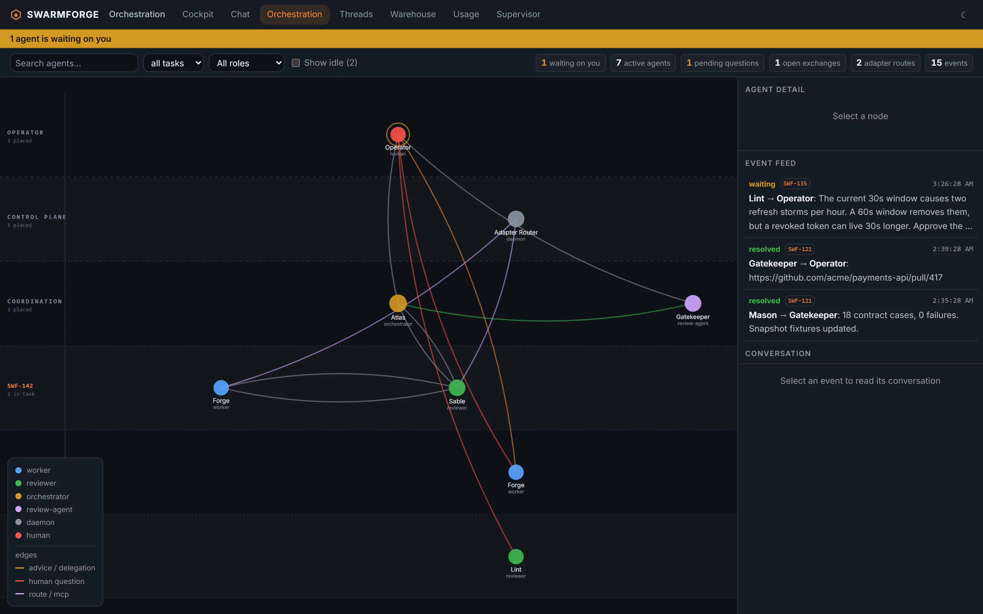Switch to the Cockpit tab

pos(198,14)
